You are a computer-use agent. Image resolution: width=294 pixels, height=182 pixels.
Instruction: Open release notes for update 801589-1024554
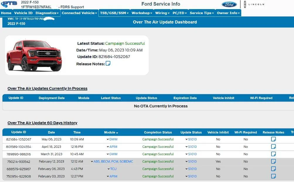[273, 146]
